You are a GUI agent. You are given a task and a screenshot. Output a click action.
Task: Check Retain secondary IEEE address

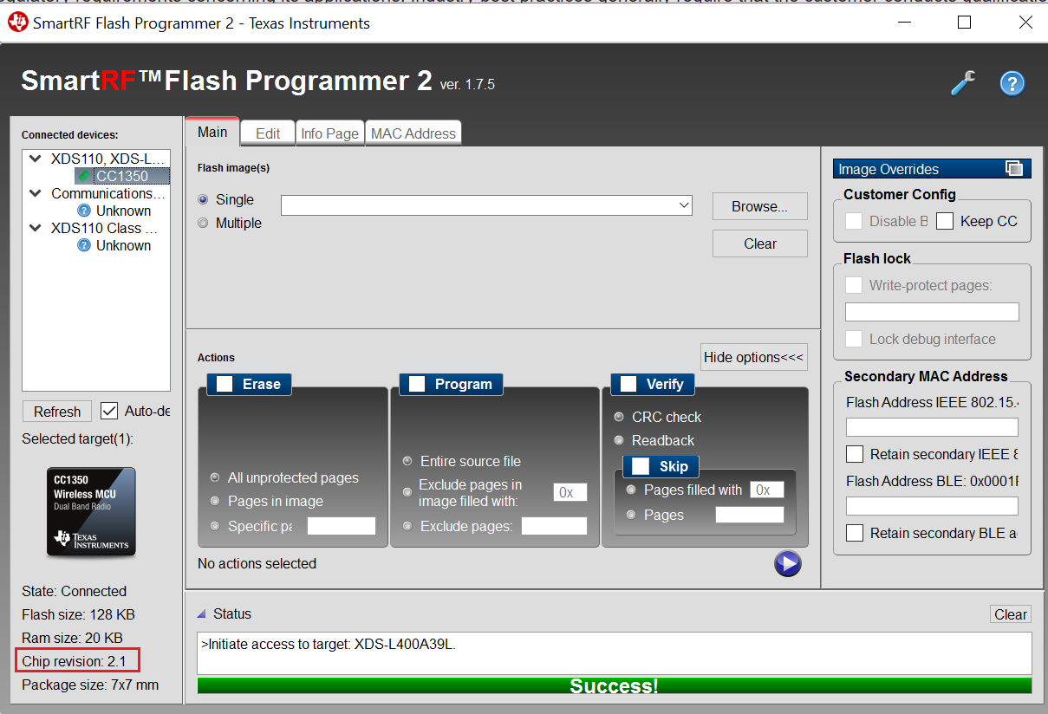pyautogui.click(x=855, y=454)
